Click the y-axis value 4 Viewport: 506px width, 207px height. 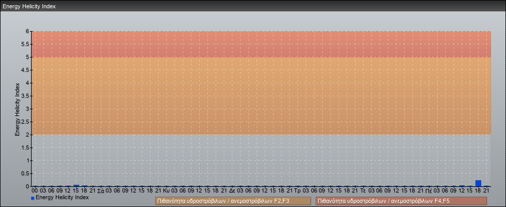click(27, 83)
